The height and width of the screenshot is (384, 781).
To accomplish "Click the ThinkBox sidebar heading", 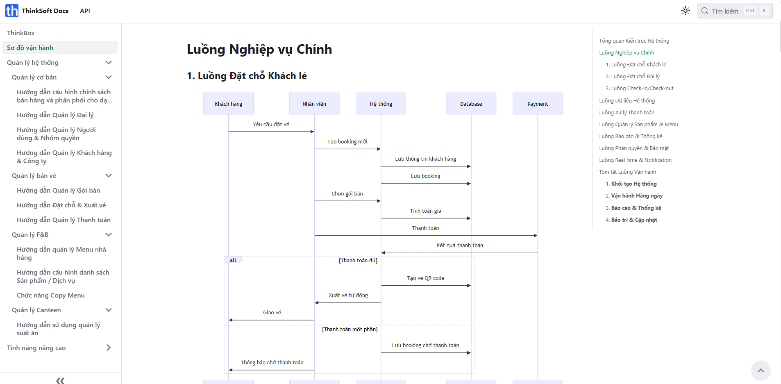I will tap(21, 33).
